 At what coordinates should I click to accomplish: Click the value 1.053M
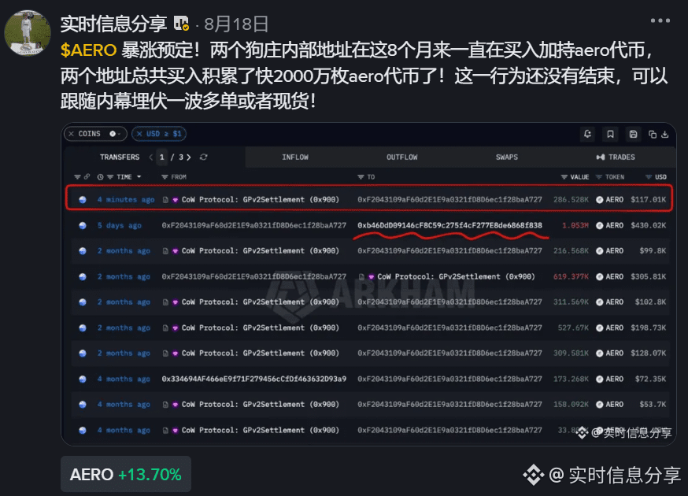575,226
